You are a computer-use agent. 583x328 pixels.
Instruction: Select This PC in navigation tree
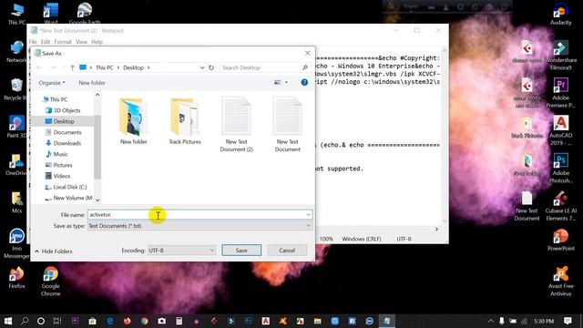pos(55,99)
